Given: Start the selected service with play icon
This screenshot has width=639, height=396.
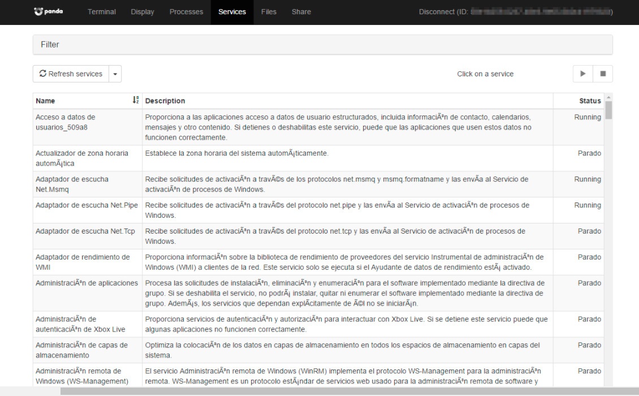Looking at the screenshot, I should 583,74.
